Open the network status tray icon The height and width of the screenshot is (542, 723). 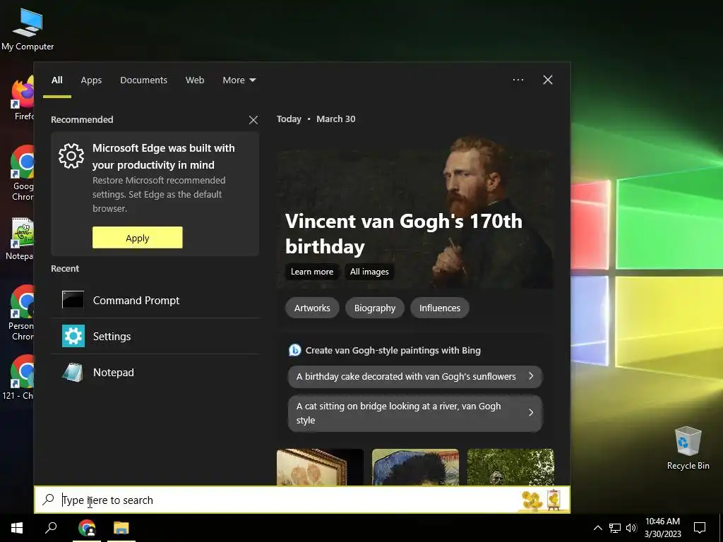(615, 528)
